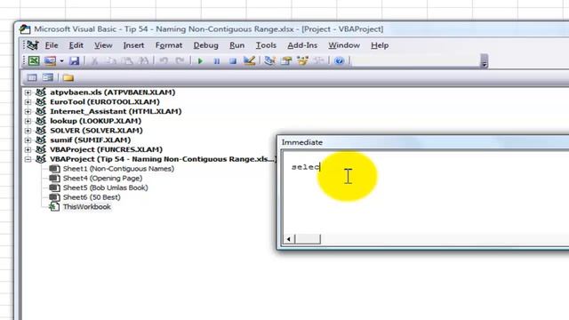
Task: Select Sheet6 (50 Best)
Action: coord(92,197)
